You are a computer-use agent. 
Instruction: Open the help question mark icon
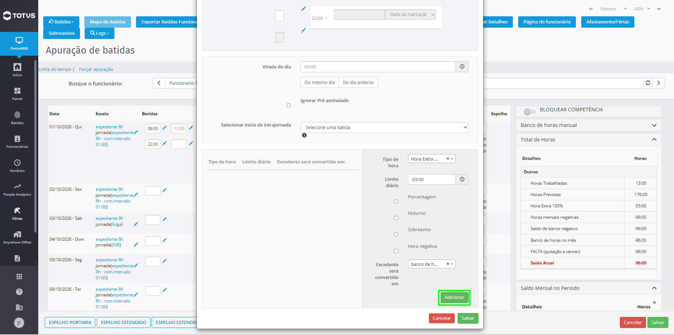click(x=19, y=292)
